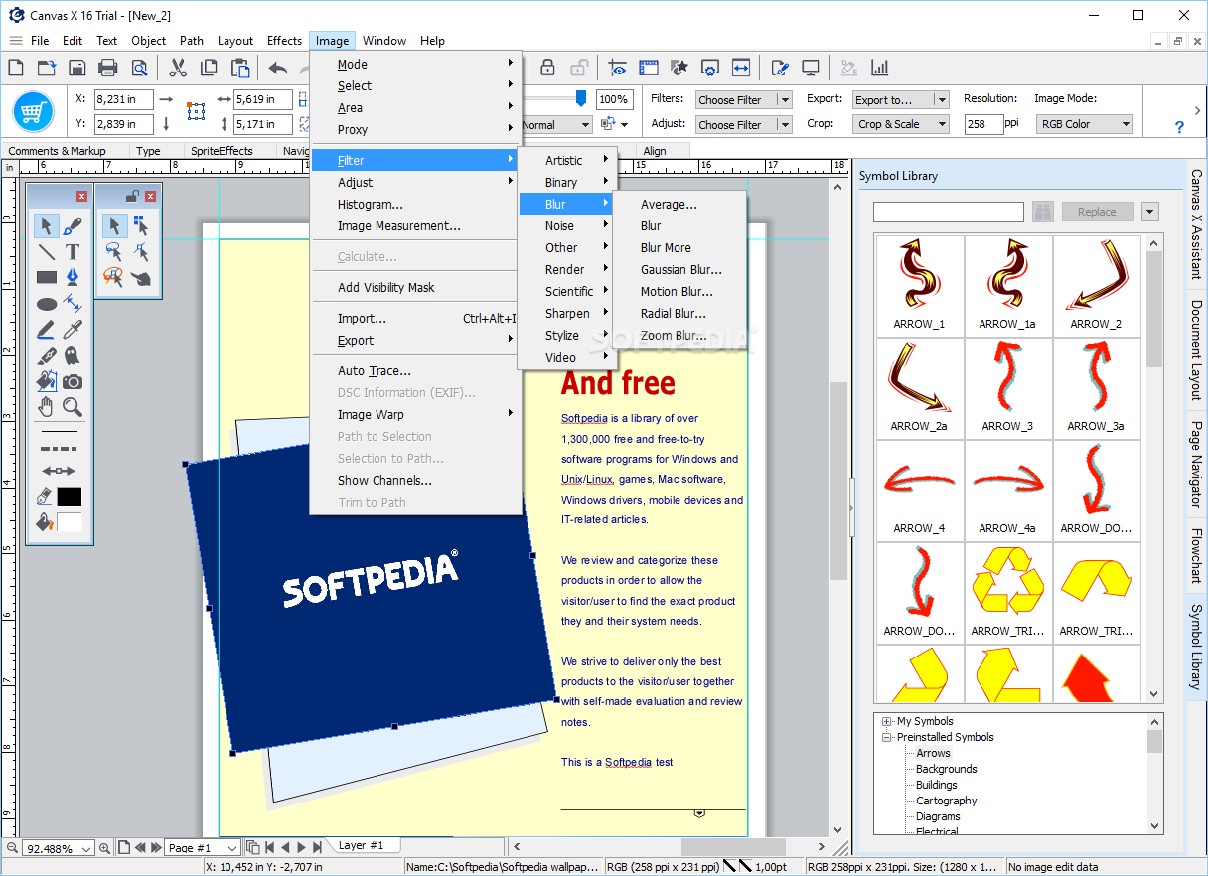Select the pointing hand tool
Image resolution: width=1208 pixels, height=876 pixels.
tap(141, 278)
